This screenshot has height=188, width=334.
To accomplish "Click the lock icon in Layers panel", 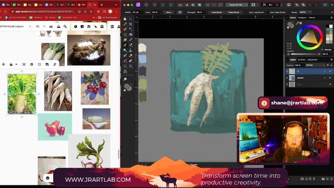I will coord(331,65).
